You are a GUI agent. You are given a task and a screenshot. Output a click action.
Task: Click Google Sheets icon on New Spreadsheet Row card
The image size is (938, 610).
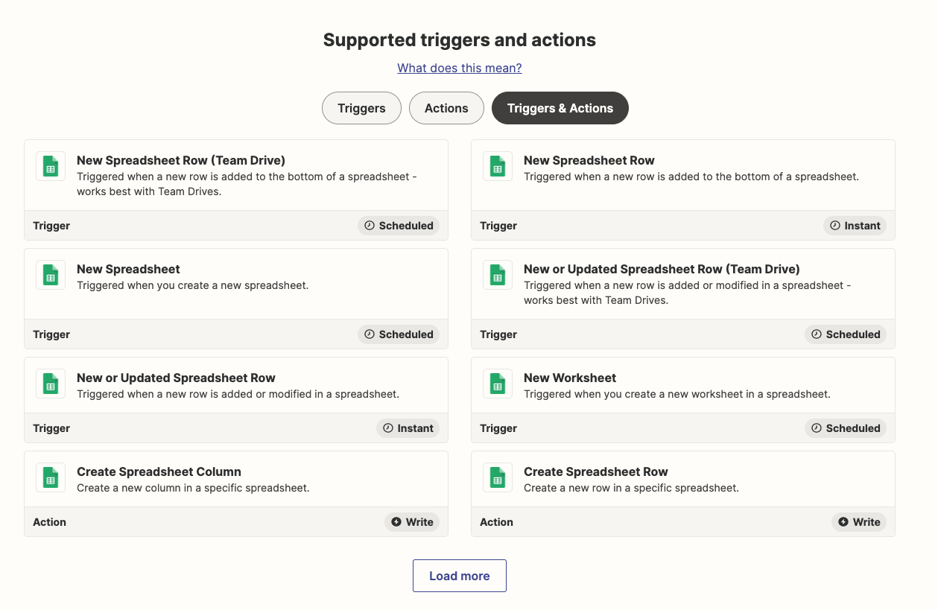(x=498, y=166)
